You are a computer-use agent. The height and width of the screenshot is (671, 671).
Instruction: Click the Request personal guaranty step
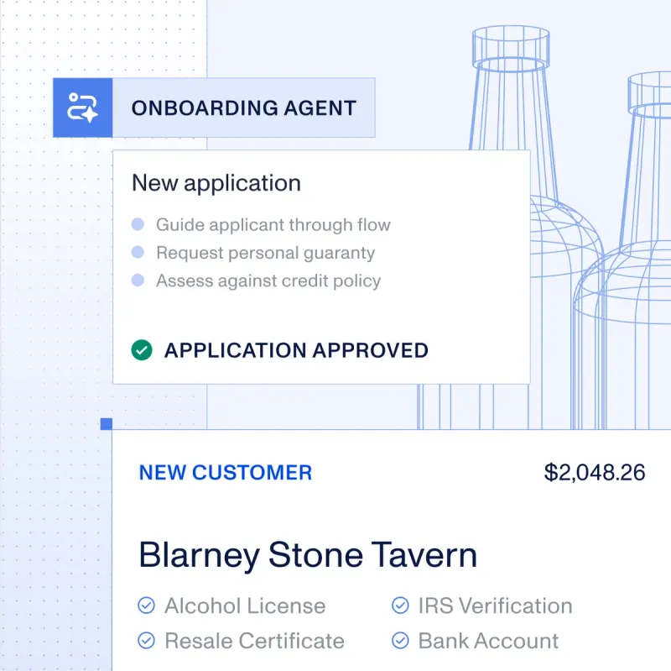[x=266, y=253]
